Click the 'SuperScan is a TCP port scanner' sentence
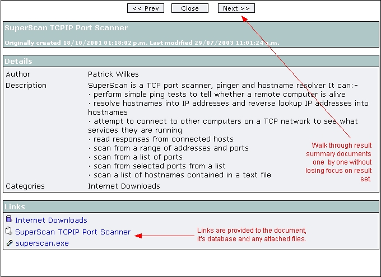Viewport: 381px width, 277px height. 223,86
